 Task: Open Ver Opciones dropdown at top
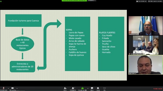(92, 1)
